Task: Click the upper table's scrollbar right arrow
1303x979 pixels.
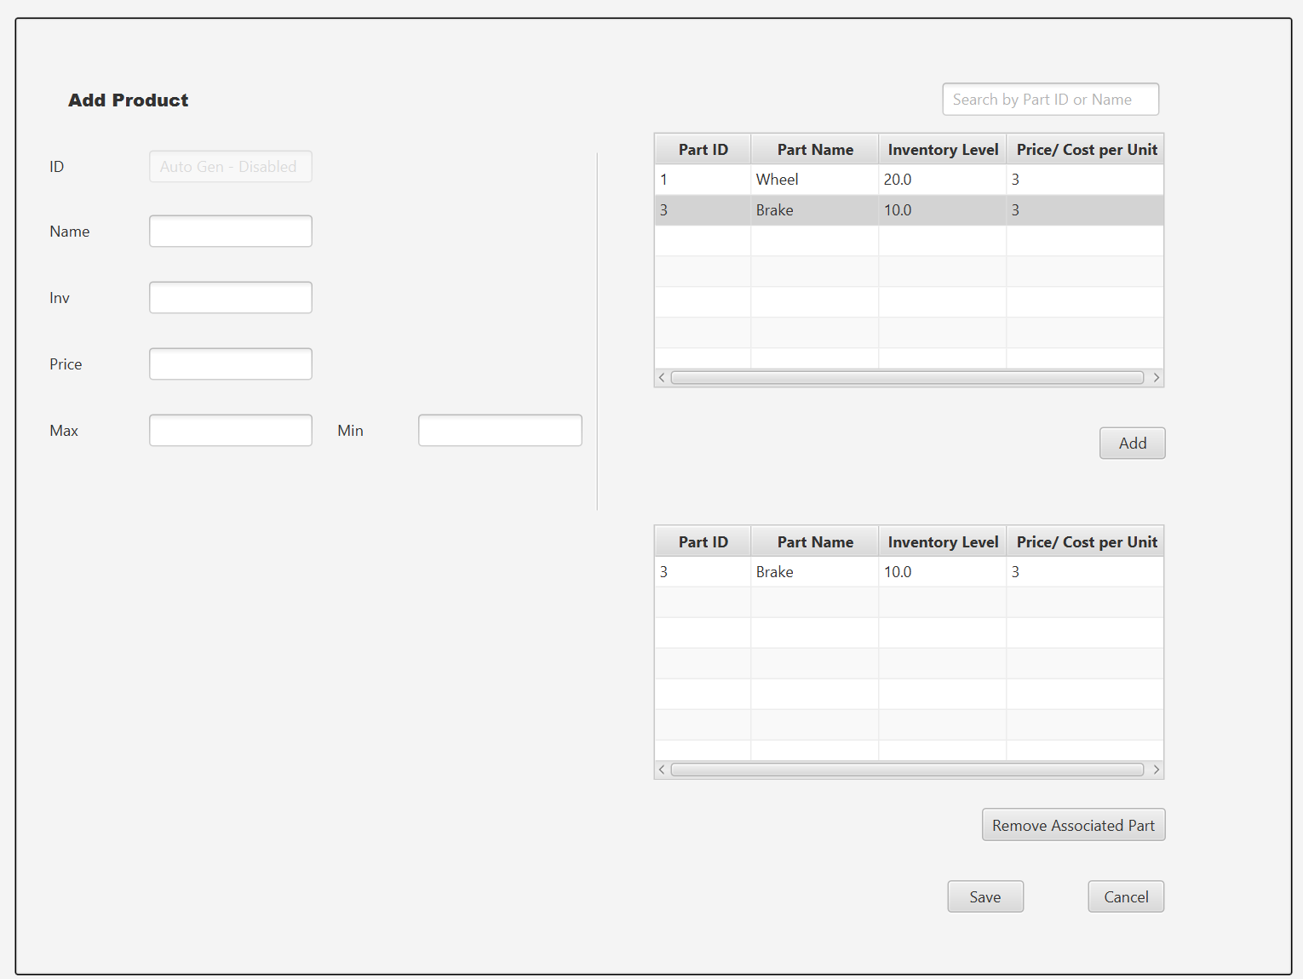Action: 1156,378
